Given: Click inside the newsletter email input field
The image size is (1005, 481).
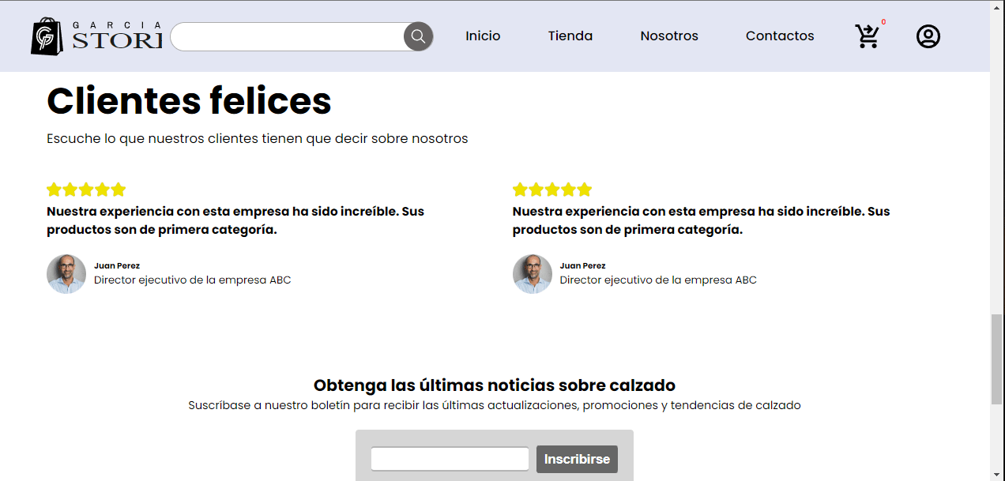Looking at the screenshot, I should [450, 458].
